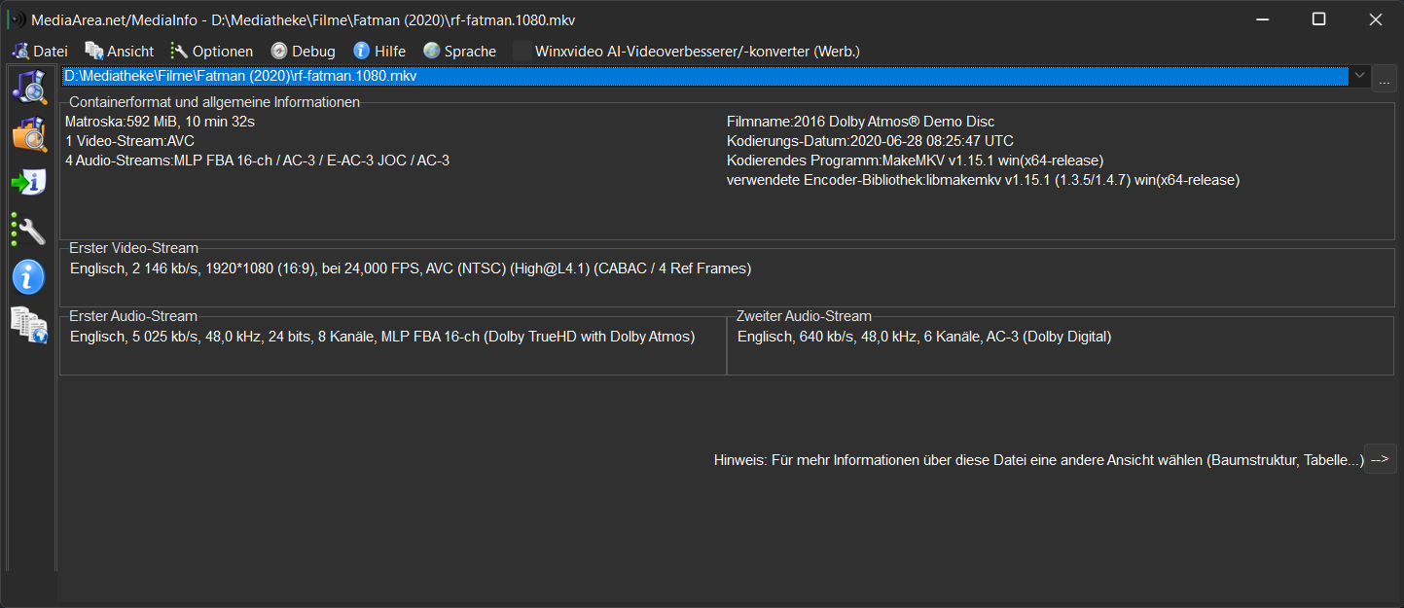1404x608 pixels.
Task: Minimize the MediaInfo window
Action: (x=1262, y=19)
